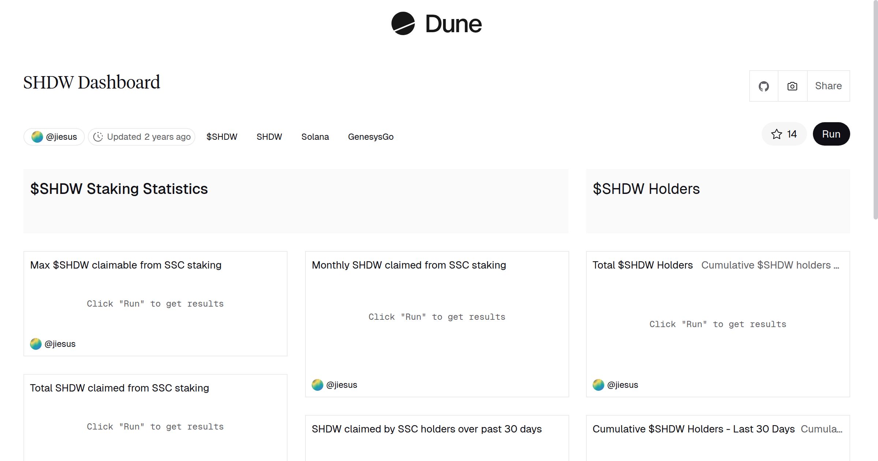
Task: Open the Solana tag
Action: [315, 137]
